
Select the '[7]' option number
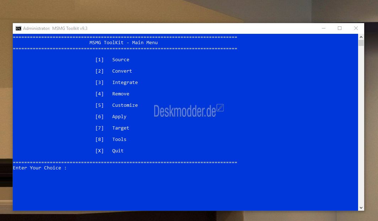pos(99,128)
